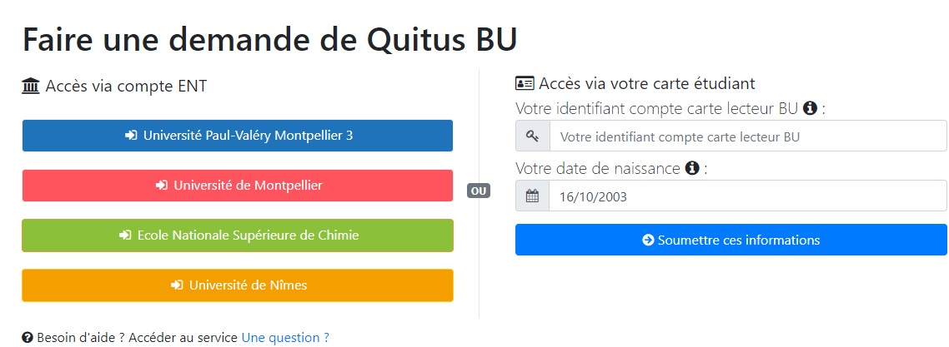Viewport: 949px width, 347px height.
Task: Click the question mark help icon
Action: coord(28,337)
